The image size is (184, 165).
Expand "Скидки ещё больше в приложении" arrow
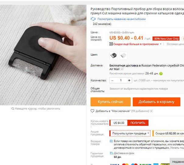click(x=161, y=44)
